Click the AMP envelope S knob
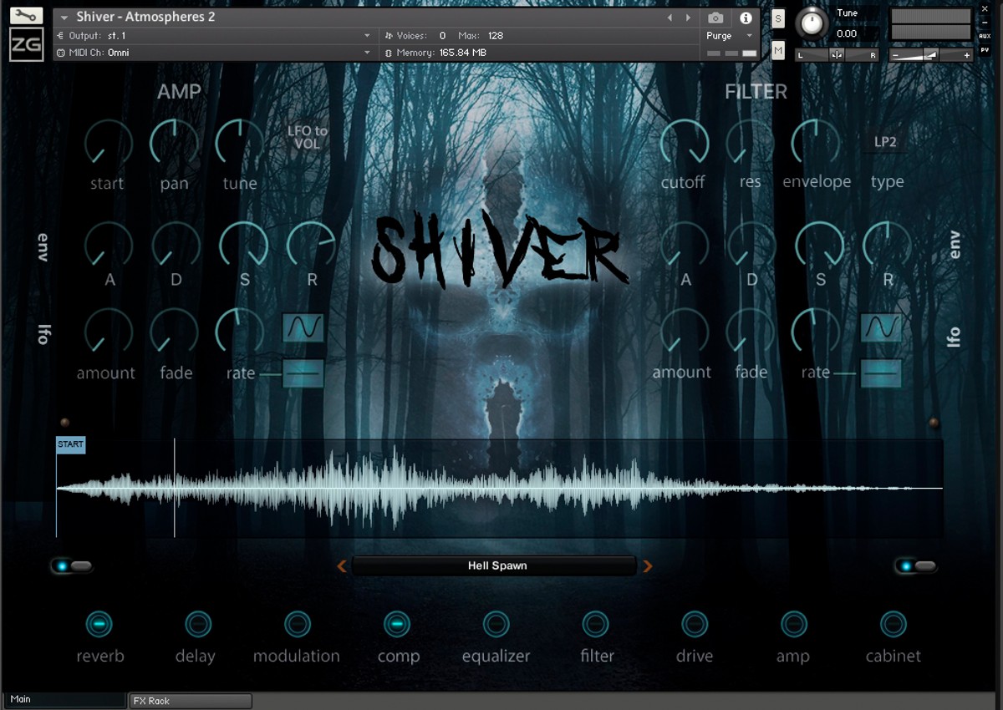This screenshot has height=710, width=1003. [x=243, y=246]
